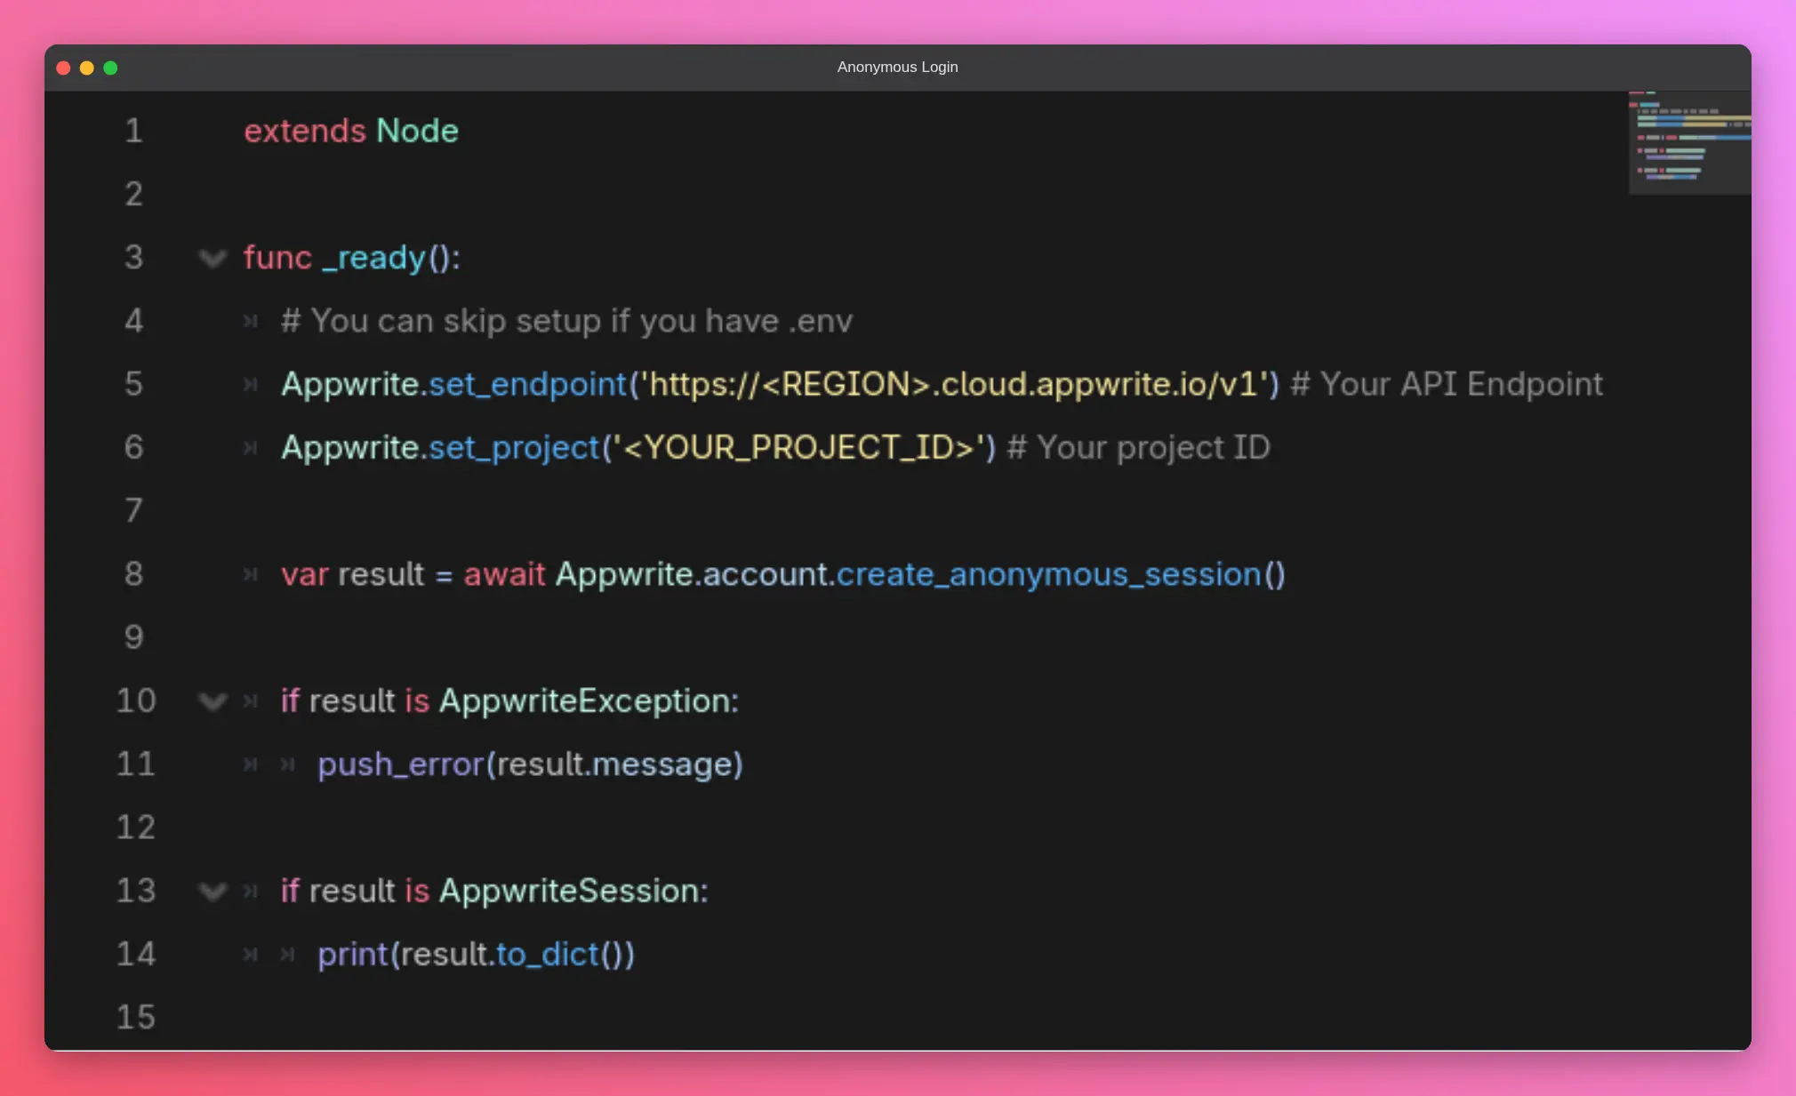
Task: Click the '# Your API Endpoint' comment
Action: 1447,384
